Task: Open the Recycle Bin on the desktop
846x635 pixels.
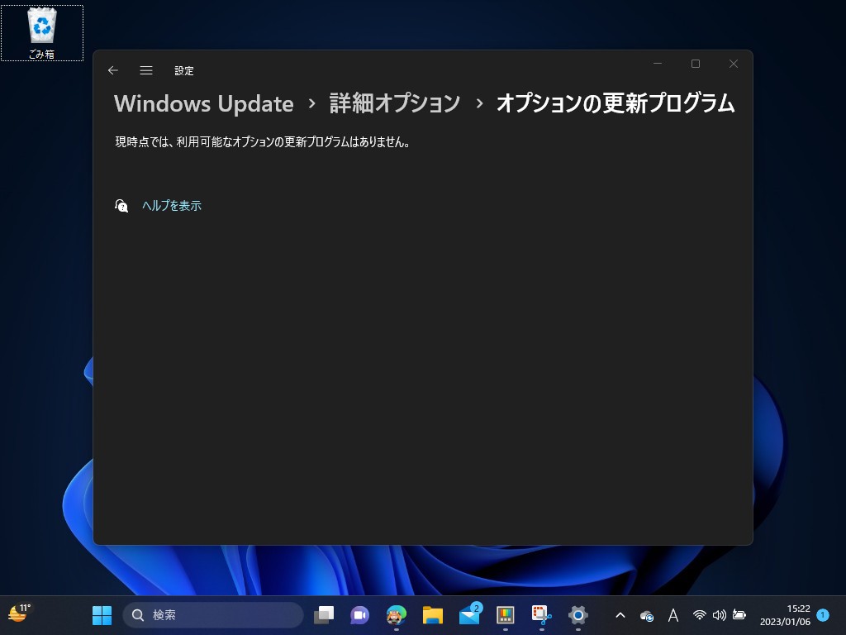Action: point(42,27)
